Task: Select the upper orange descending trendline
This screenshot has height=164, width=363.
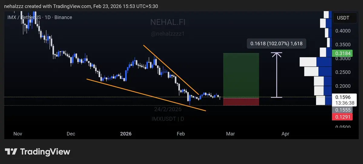Action: coord(171,69)
